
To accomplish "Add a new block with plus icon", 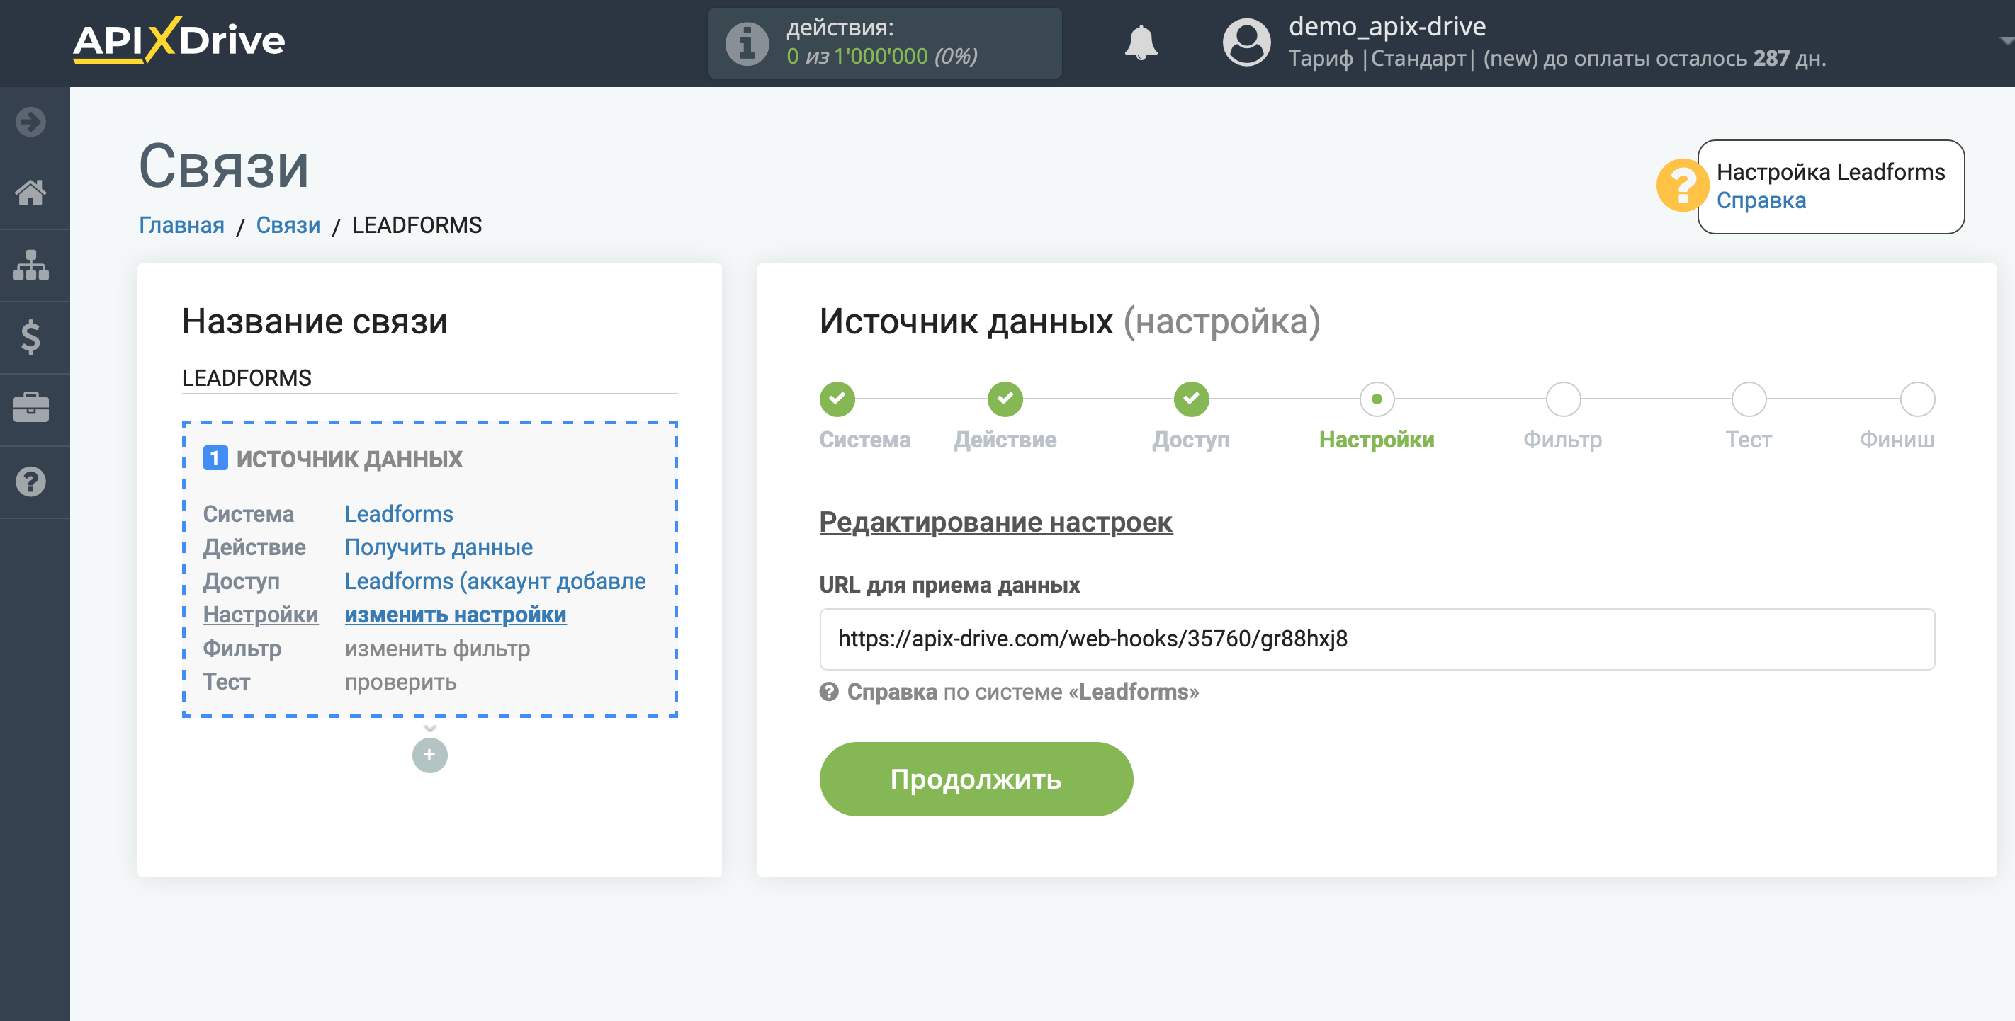I will click(429, 755).
